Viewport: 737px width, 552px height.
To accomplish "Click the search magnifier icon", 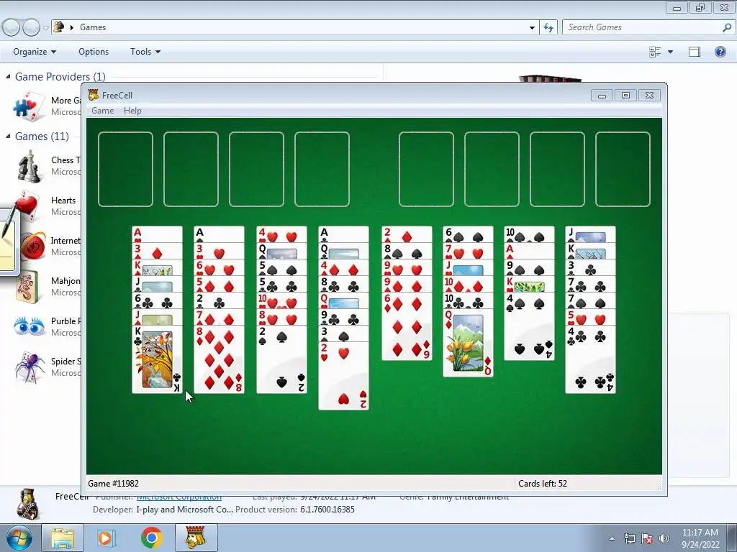I will 727,27.
